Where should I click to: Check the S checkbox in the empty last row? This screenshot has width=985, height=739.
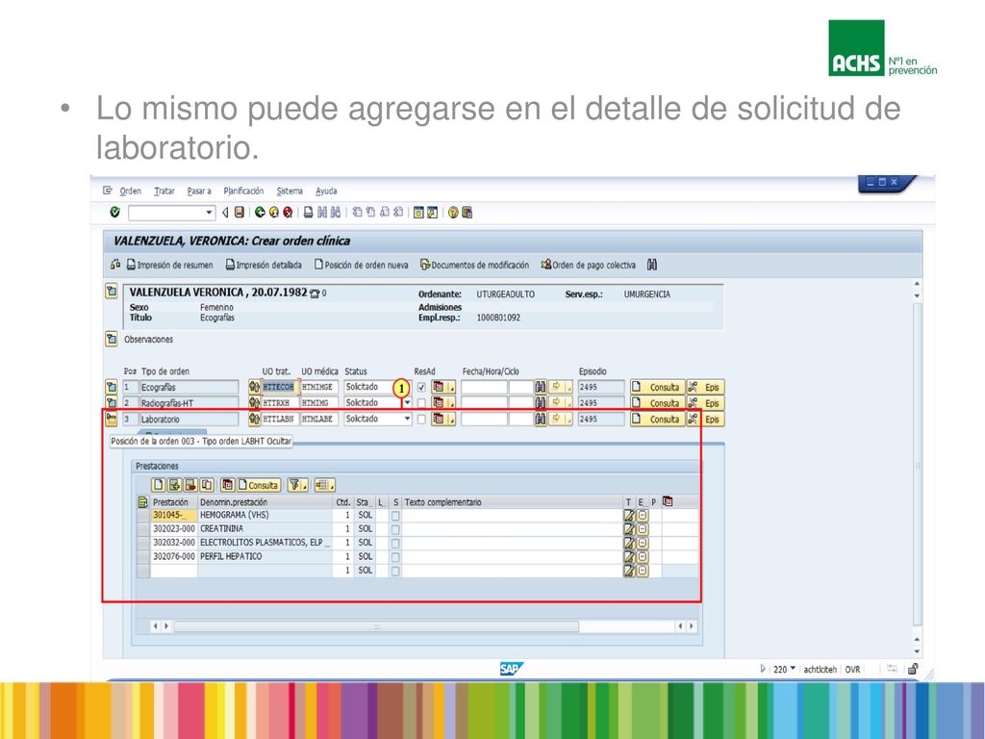pos(395,572)
